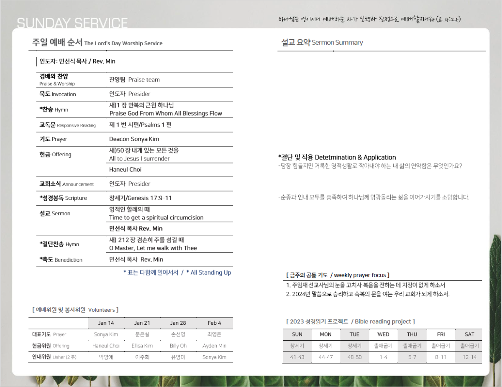The width and height of the screenshot is (502, 387).
Task: Click 'Ellisa Kim' in the volunteers table
Action: [x=142, y=346]
